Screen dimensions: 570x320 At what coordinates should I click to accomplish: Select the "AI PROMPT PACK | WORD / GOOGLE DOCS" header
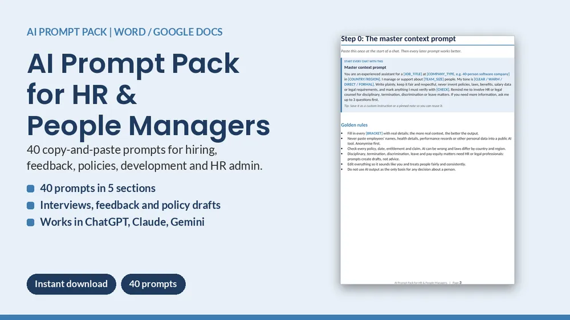pos(124,32)
